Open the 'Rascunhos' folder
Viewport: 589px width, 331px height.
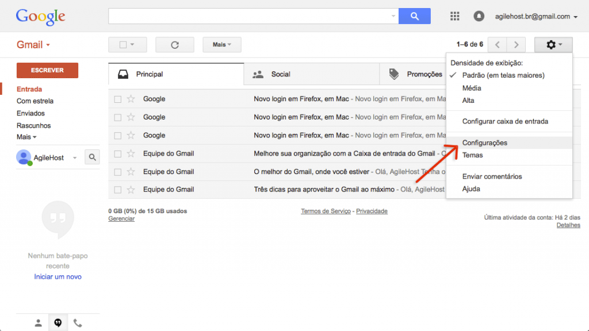(x=33, y=125)
